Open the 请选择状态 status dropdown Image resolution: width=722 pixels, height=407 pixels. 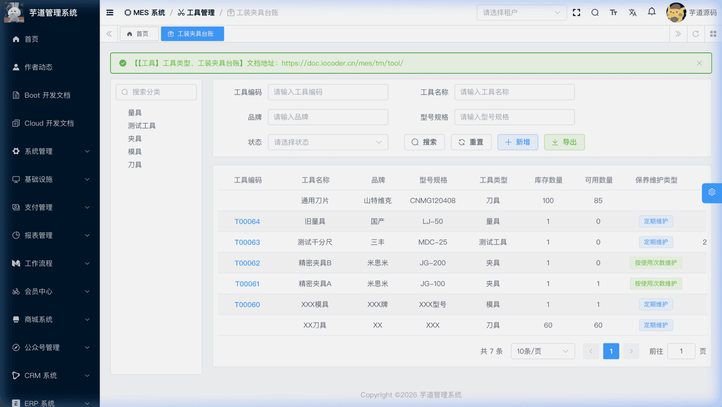coord(328,142)
